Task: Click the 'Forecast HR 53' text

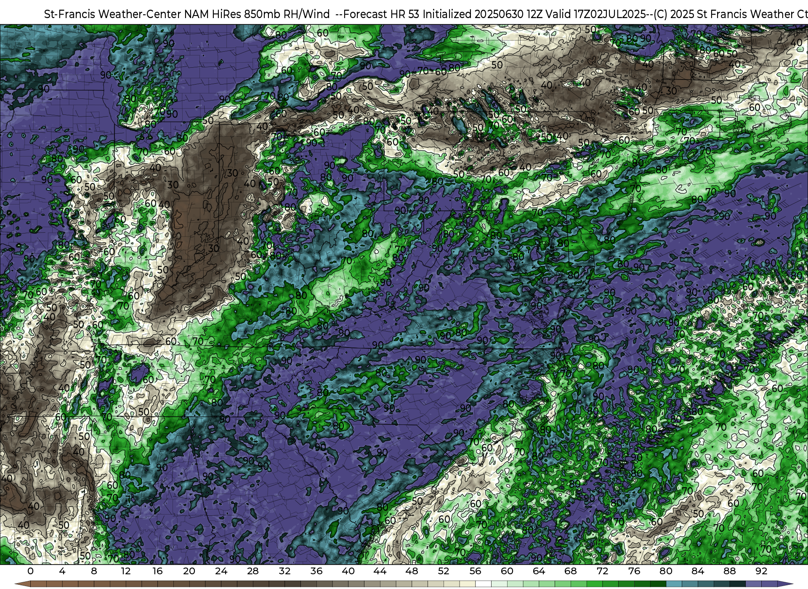Action: 382,14
